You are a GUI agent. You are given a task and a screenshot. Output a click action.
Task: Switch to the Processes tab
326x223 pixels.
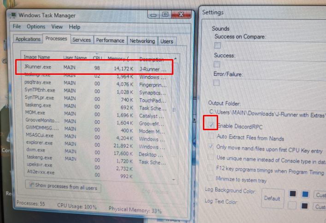[x=56, y=38]
